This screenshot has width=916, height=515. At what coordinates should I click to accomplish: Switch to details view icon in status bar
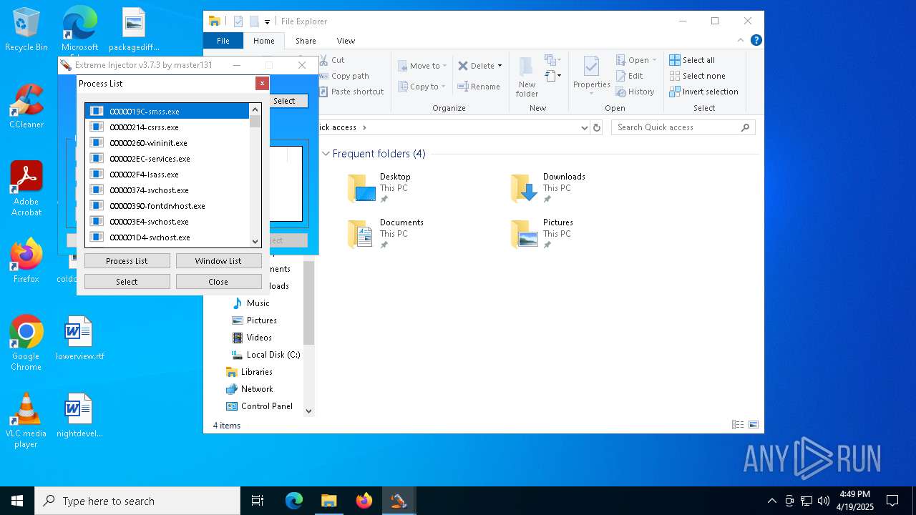pos(738,425)
